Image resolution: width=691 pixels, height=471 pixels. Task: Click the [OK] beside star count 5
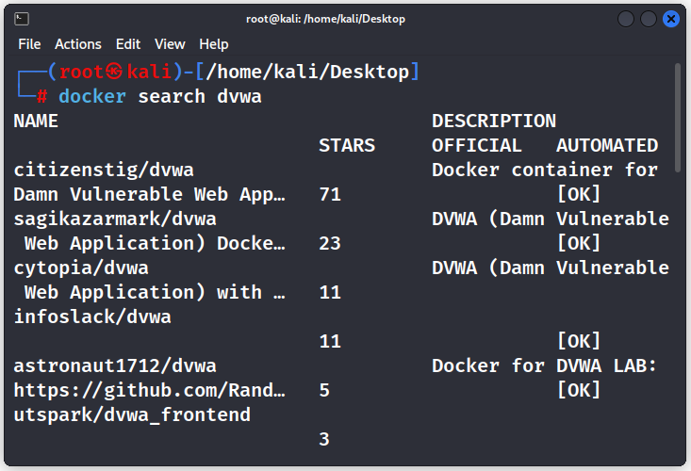click(x=579, y=390)
